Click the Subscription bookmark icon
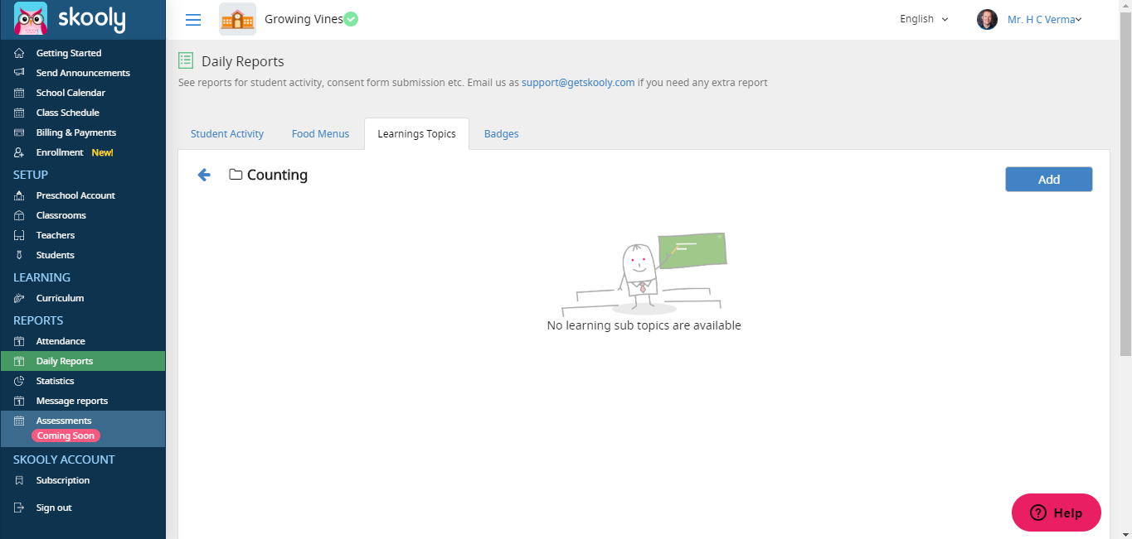 19,480
